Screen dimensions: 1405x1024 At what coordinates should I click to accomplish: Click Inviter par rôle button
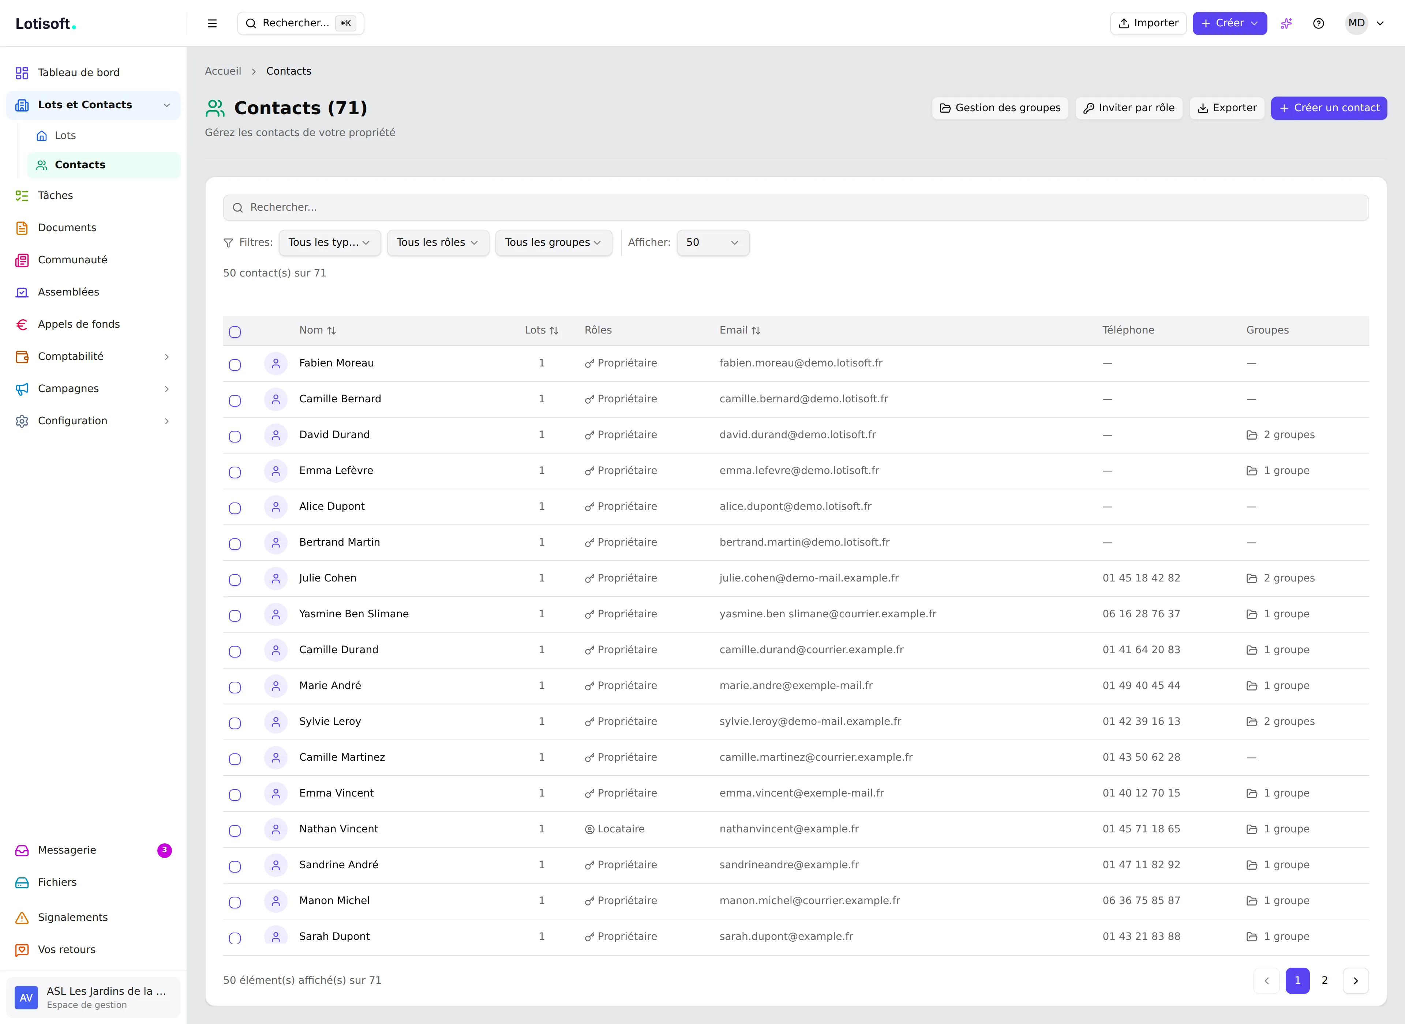pyautogui.click(x=1128, y=108)
